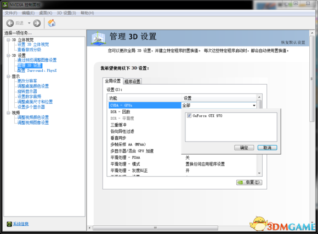Click the settings list scroll-down arrow
The height and width of the screenshot is (234, 318).
click(259, 173)
